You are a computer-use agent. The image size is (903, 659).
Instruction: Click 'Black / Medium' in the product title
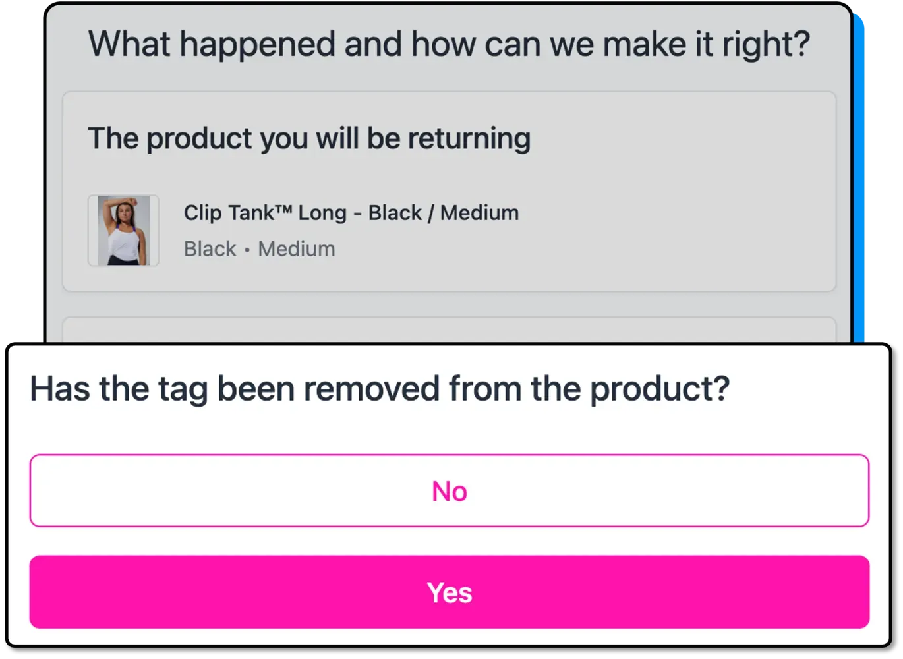443,213
